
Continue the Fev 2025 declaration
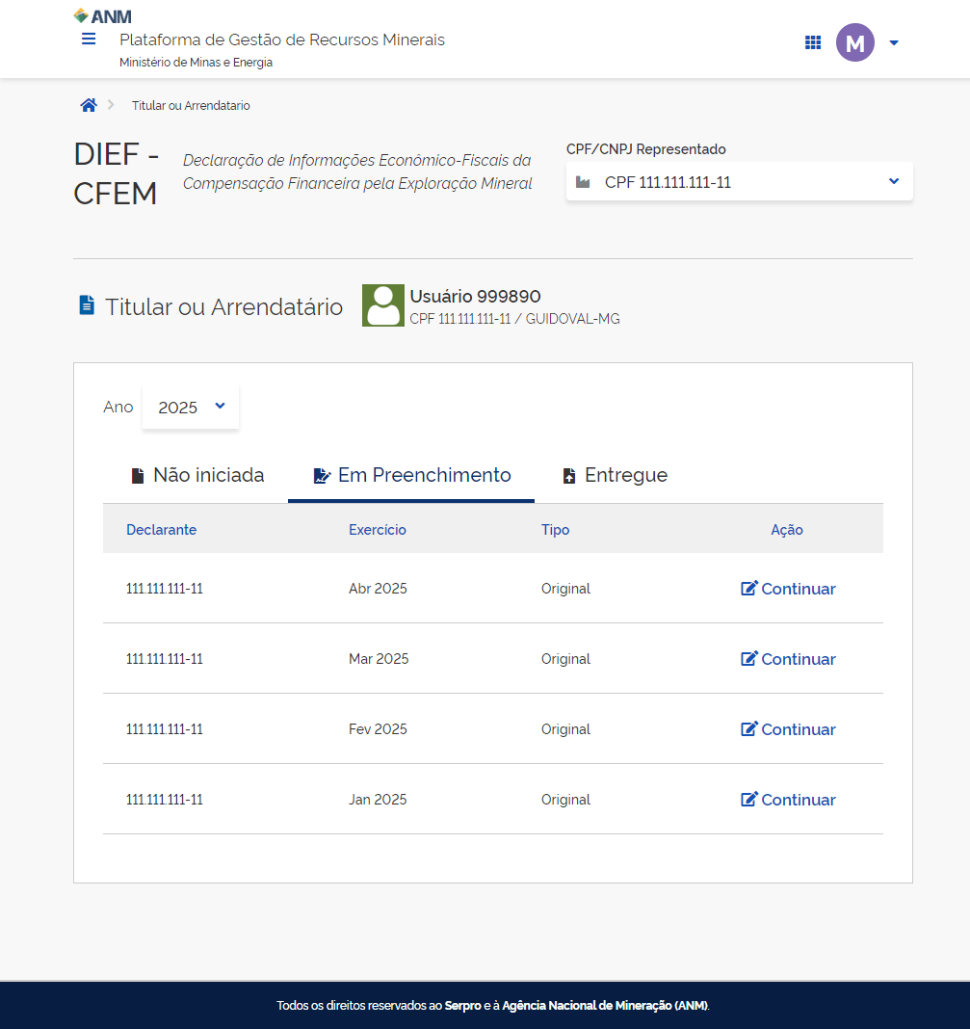788,729
